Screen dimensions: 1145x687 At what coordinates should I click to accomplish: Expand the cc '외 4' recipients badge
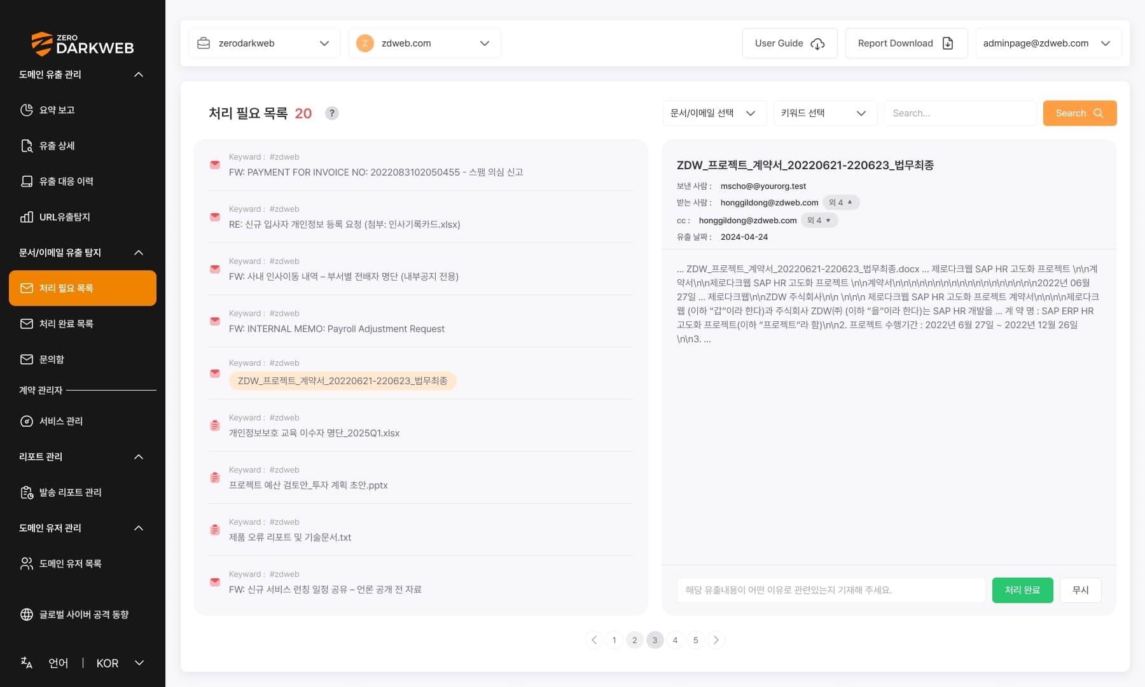[x=819, y=220]
